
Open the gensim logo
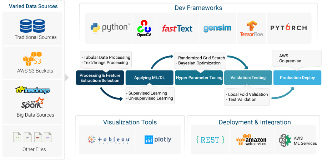(x=217, y=28)
